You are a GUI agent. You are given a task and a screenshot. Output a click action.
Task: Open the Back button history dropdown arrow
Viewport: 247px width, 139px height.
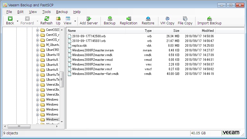pos(17,21)
